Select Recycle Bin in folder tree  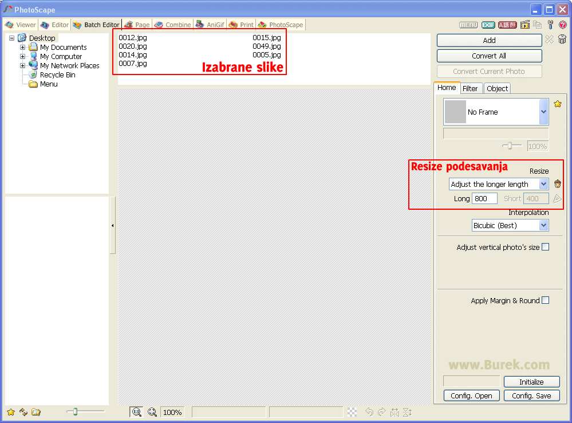(58, 75)
